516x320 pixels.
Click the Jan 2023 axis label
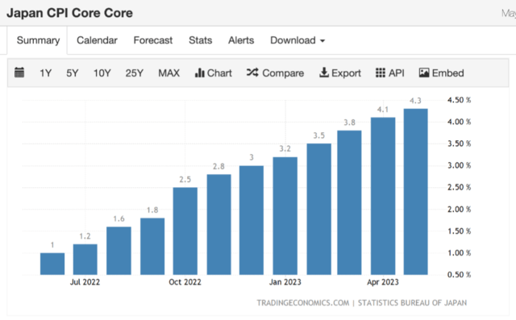click(285, 282)
